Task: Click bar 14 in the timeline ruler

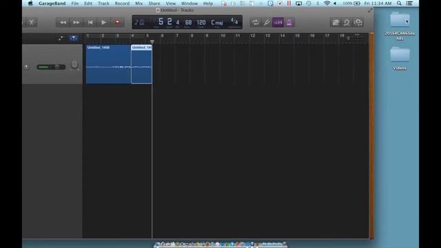Action: pyautogui.click(x=283, y=36)
